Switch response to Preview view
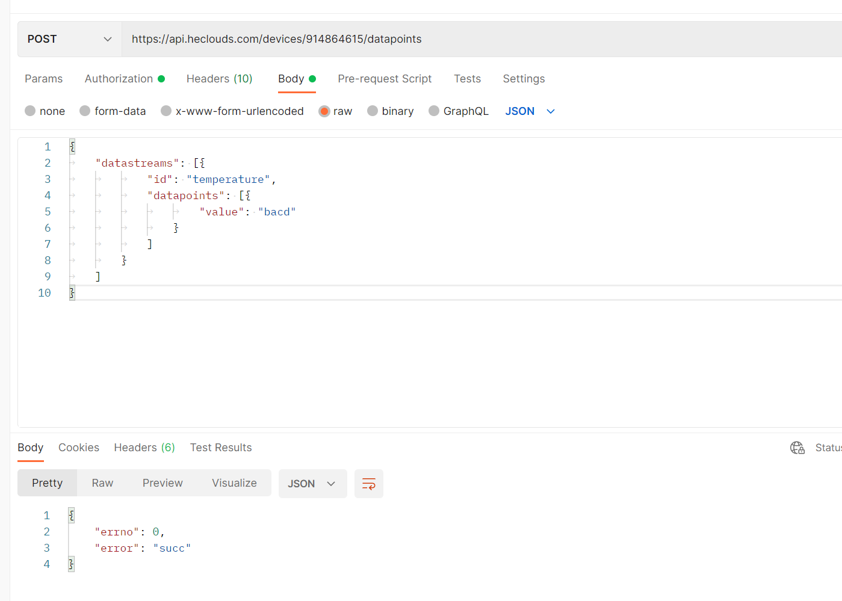 pos(163,483)
